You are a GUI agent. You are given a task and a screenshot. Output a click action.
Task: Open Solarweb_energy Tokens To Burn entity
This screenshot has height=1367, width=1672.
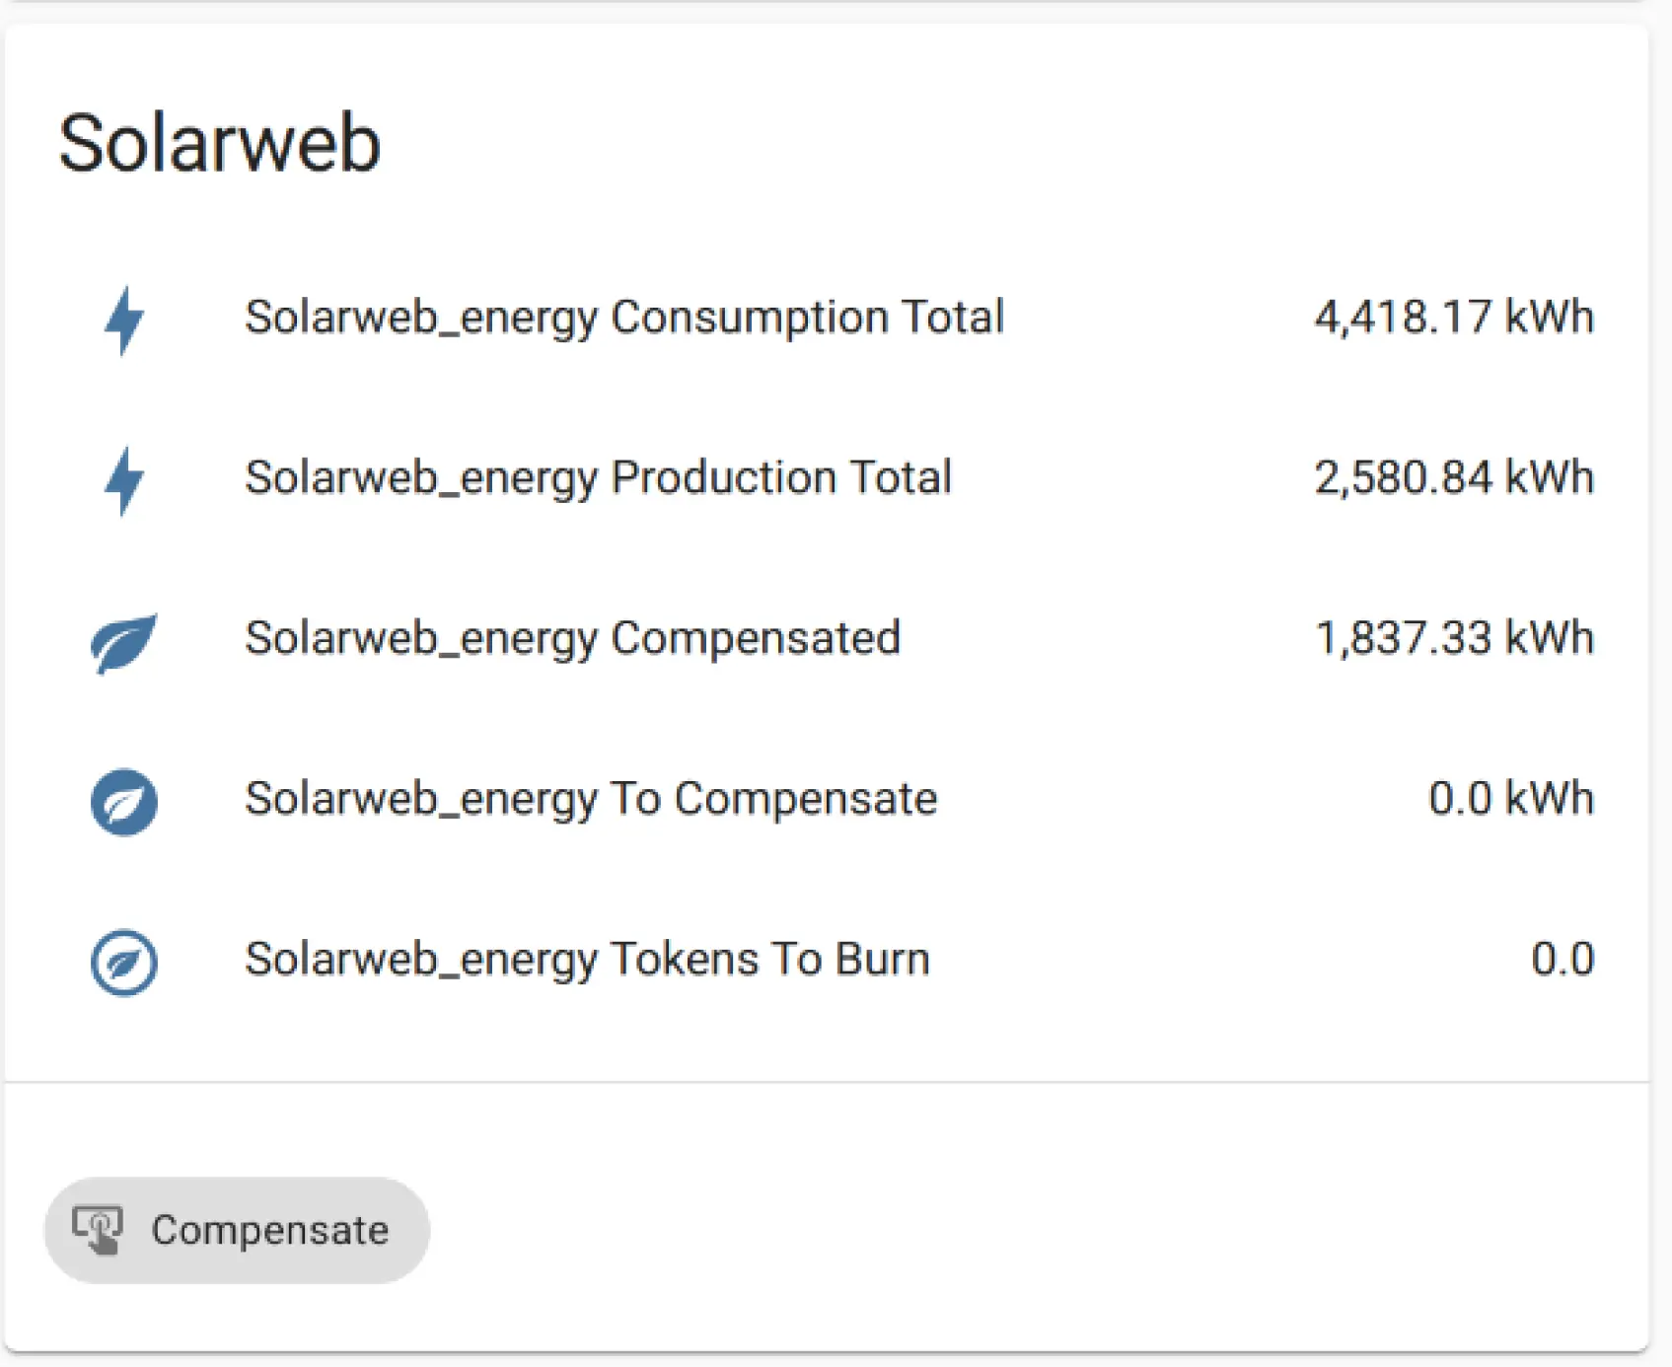click(587, 959)
